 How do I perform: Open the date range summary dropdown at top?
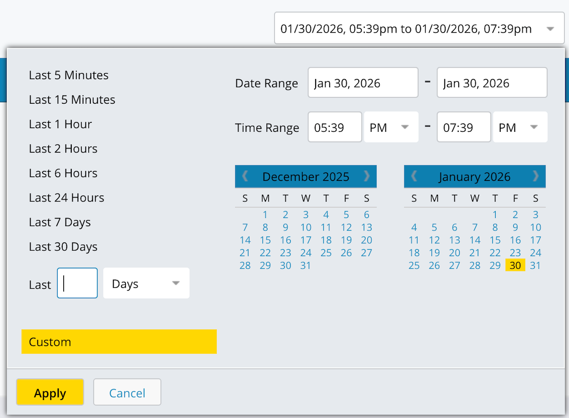point(419,29)
